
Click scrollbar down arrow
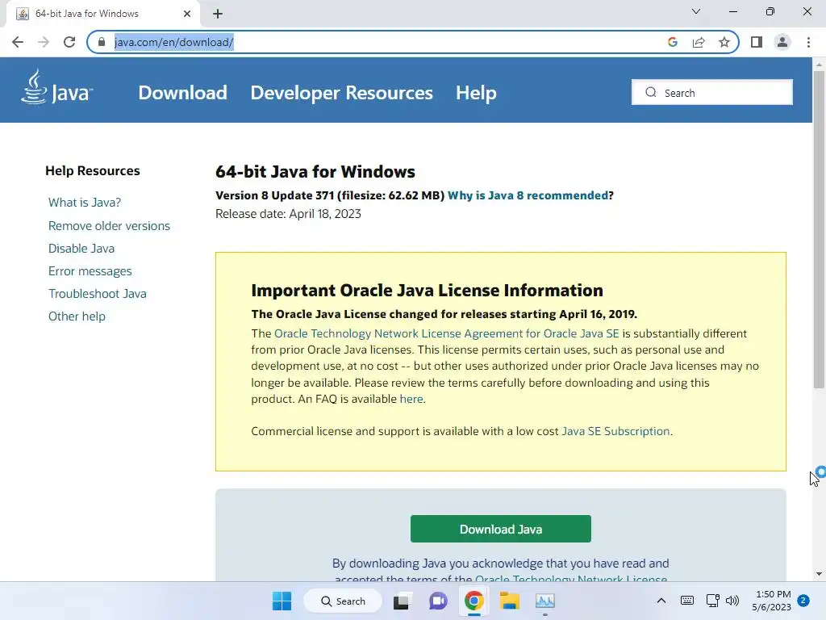pos(819,574)
